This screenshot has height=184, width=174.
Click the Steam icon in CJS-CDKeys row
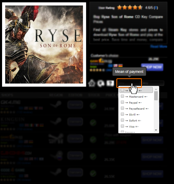click(x=56, y=155)
